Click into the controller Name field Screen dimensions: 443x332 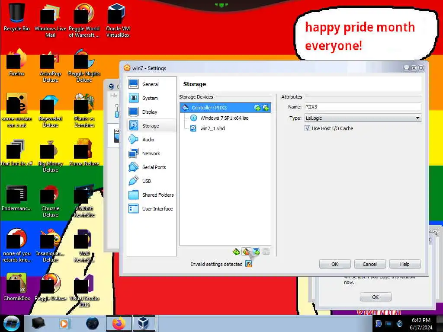pyautogui.click(x=363, y=107)
